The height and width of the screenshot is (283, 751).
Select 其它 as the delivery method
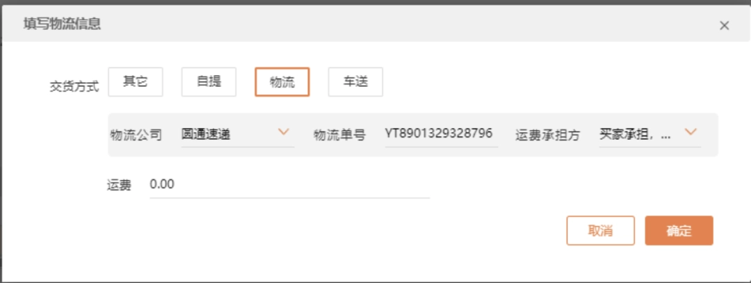(136, 82)
